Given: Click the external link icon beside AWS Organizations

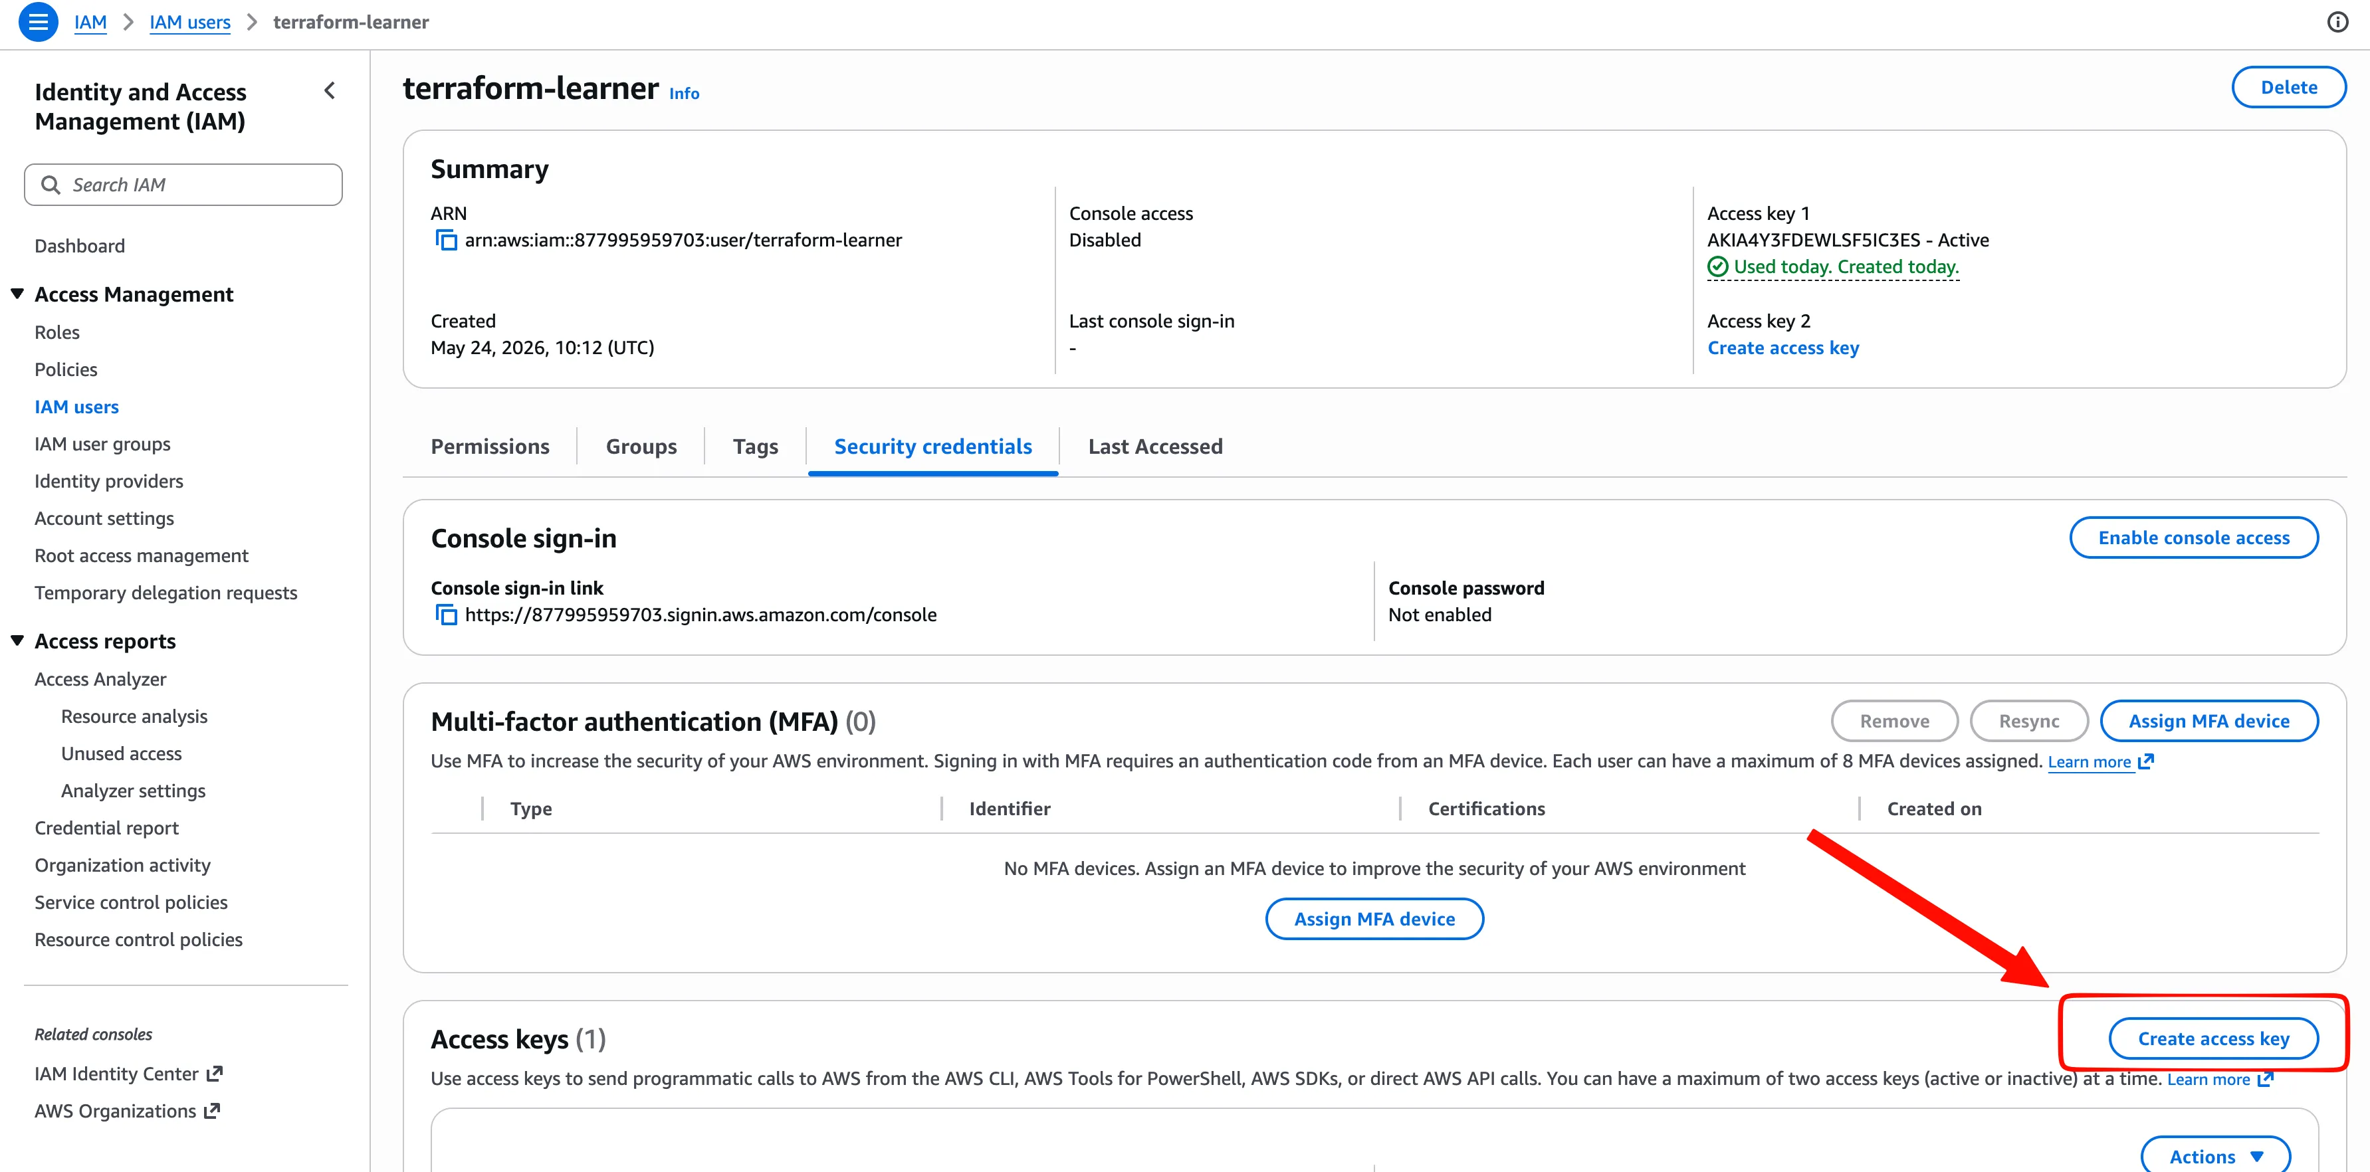Looking at the screenshot, I should point(213,1112).
